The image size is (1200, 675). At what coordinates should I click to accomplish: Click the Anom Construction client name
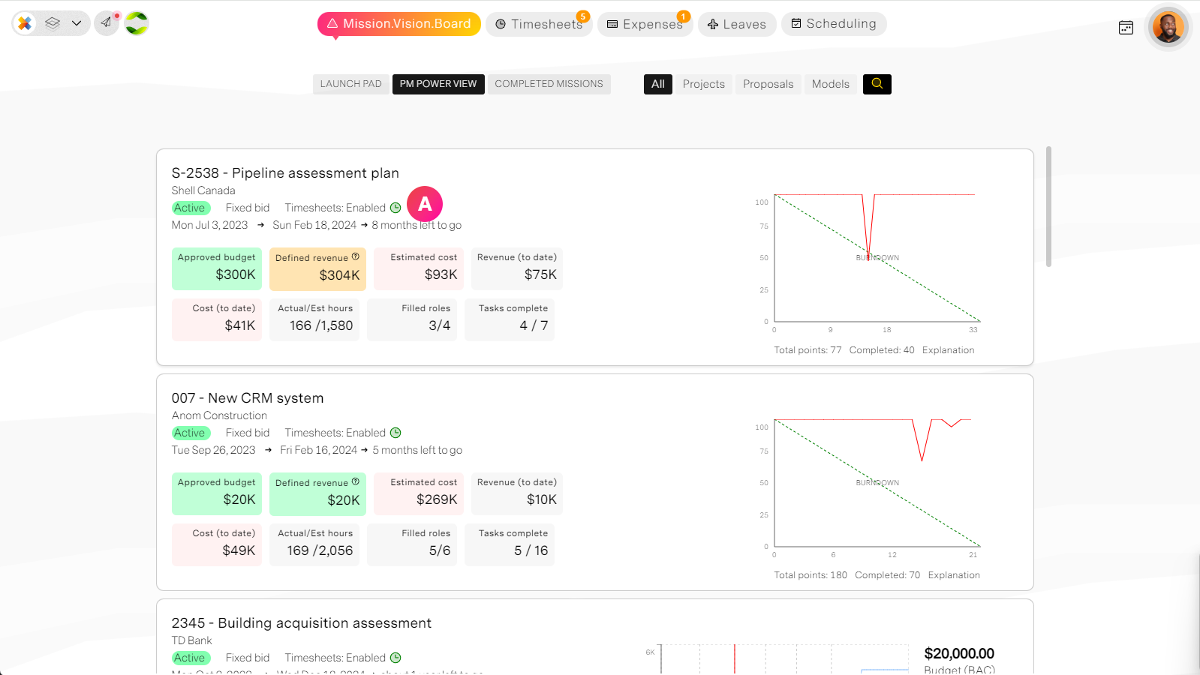point(219,415)
